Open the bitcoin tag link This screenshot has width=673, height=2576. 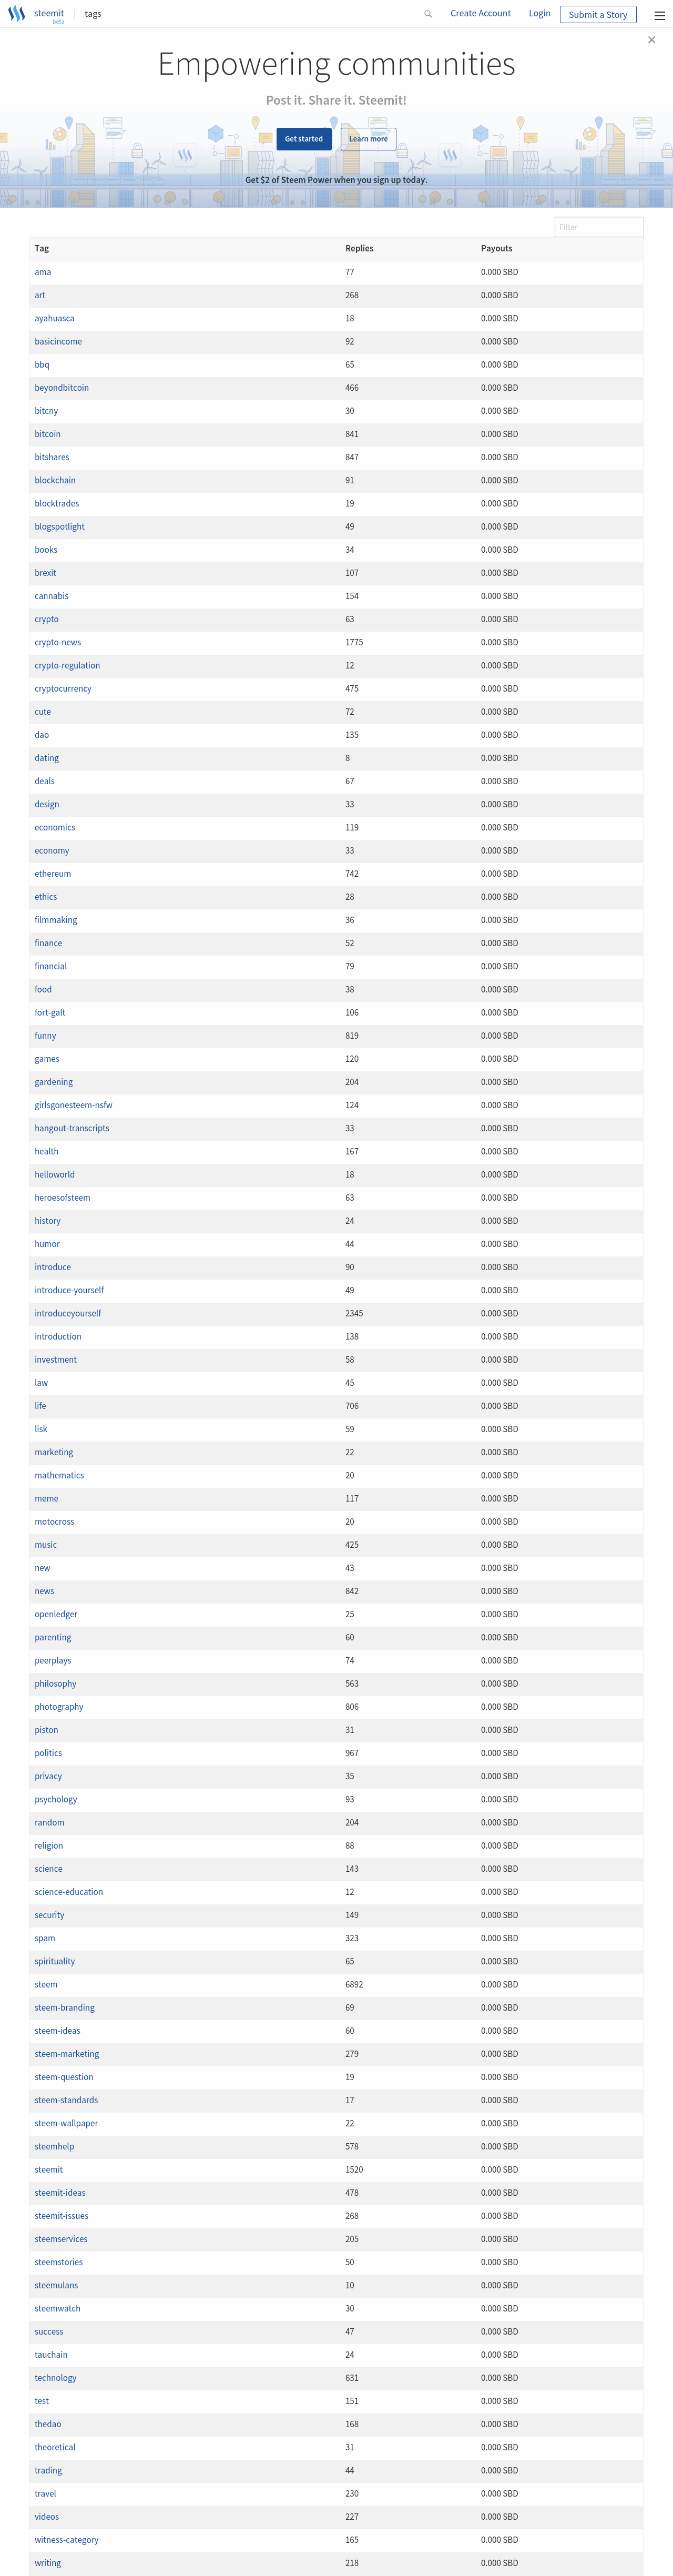[x=48, y=434]
